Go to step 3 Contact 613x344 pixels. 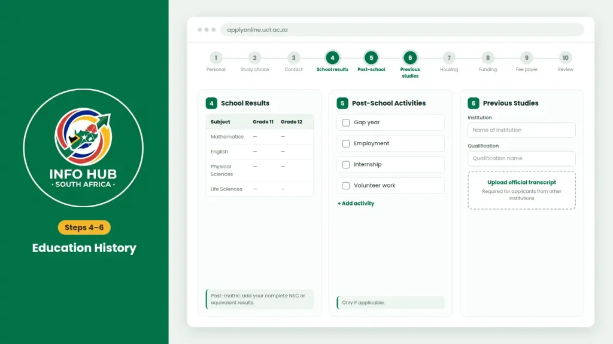pos(293,58)
